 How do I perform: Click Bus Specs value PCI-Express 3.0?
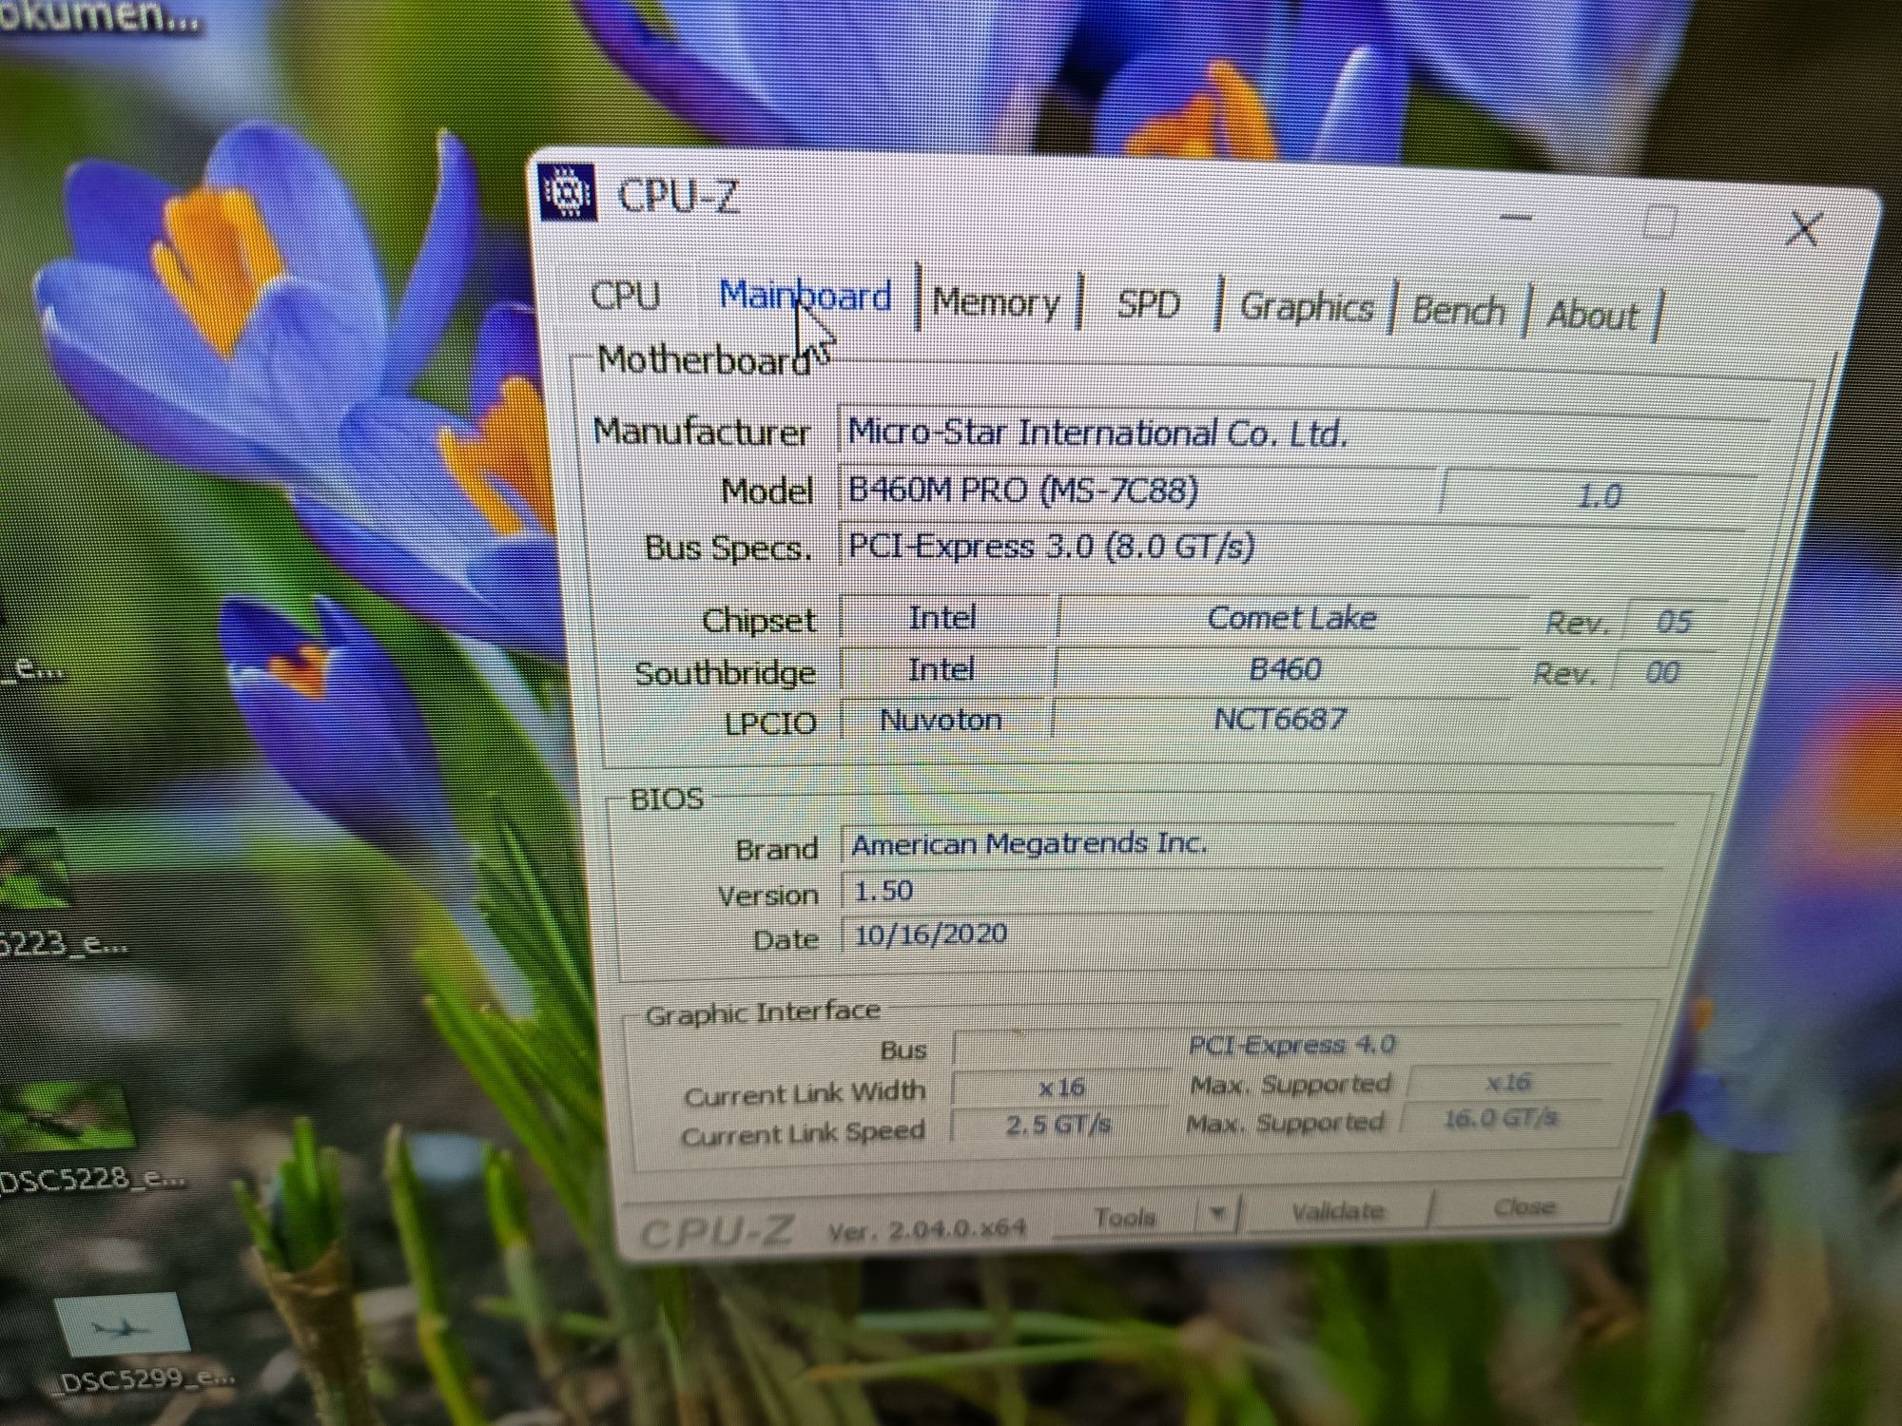1291,548
